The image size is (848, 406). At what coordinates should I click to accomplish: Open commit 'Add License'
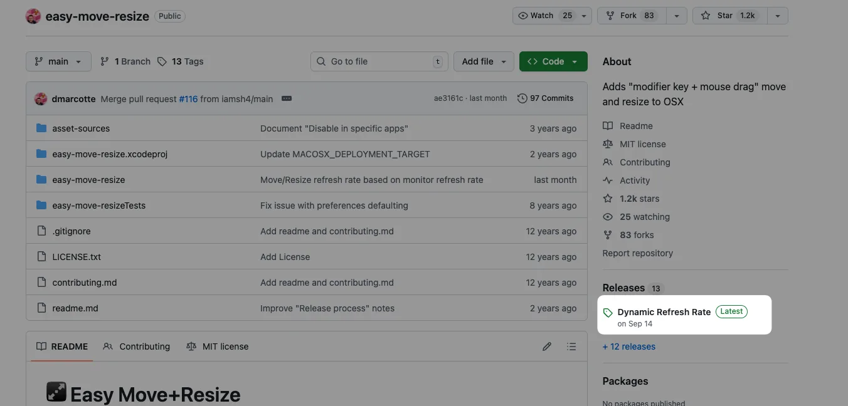pyautogui.click(x=285, y=257)
